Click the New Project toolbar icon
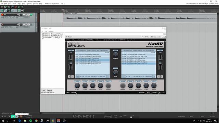This screenshot has height=123, width=219. (x=2, y=7)
